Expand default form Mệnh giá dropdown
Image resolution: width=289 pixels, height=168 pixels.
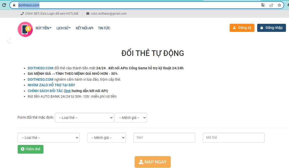tap(131, 118)
